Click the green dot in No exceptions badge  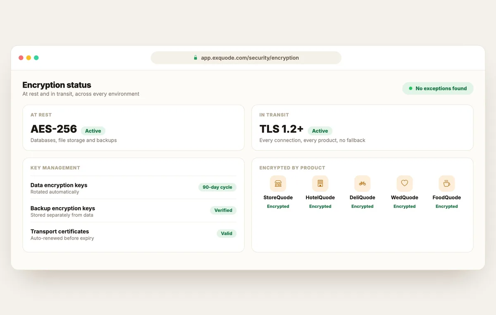point(410,88)
